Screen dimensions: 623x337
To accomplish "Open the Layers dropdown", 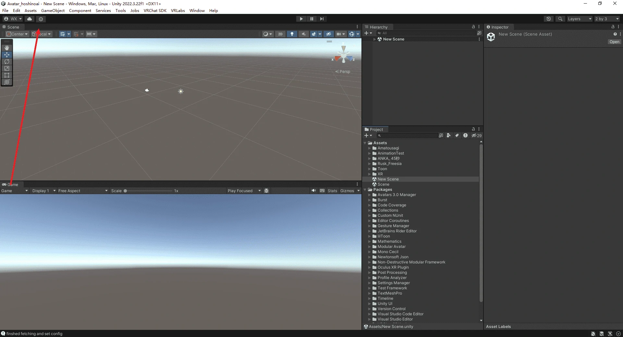I will pos(580,19).
